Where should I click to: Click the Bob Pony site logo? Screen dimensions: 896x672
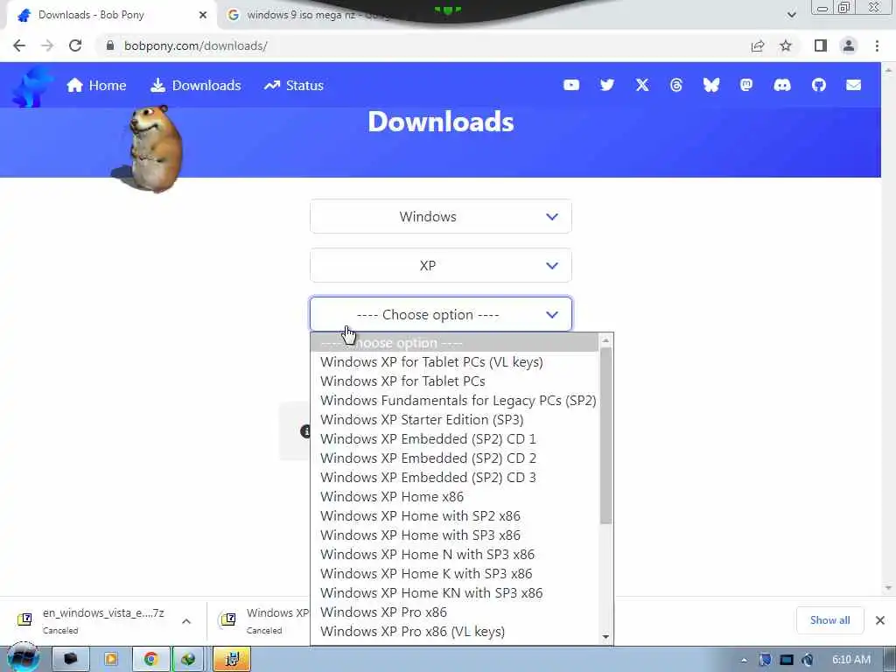[x=31, y=86]
